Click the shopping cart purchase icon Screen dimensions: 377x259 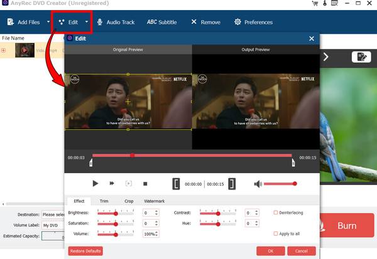[x=315, y=3]
